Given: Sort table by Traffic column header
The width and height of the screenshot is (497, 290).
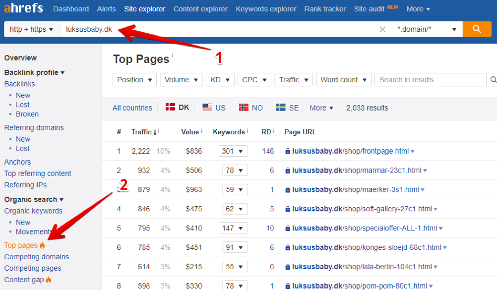Looking at the screenshot, I should [x=141, y=132].
